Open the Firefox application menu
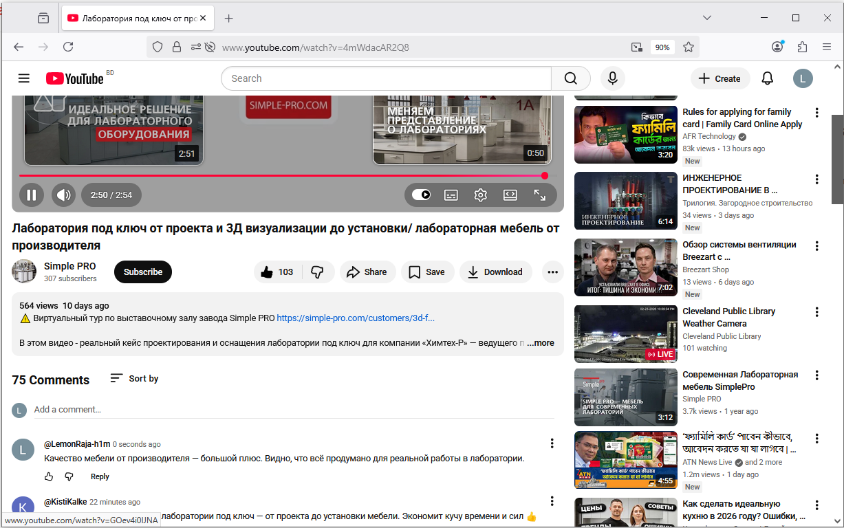The width and height of the screenshot is (844, 528). tap(827, 47)
